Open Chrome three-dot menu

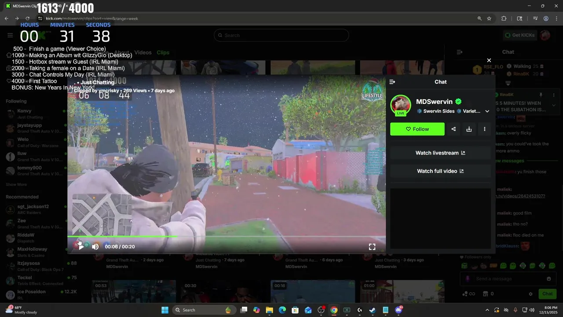tap(557, 18)
